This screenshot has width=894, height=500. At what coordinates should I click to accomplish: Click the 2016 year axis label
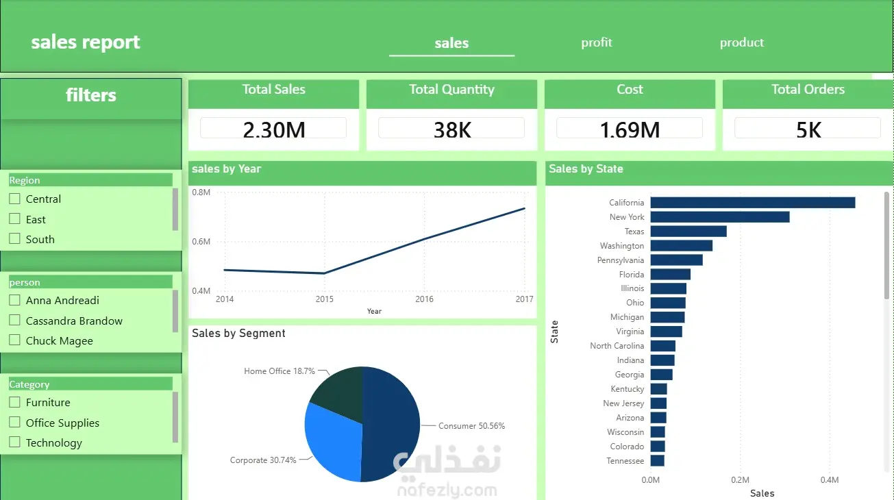(424, 299)
